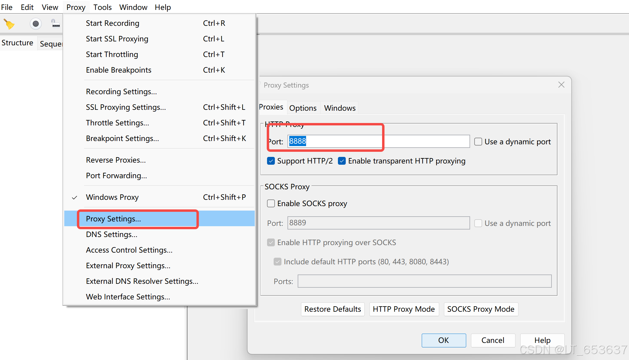Click the record button icon in toolbar
Screen dimensions: 629x360
(x=35, y=24)
